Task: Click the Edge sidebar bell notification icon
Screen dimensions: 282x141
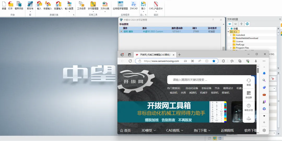Action: coord(264,73)
